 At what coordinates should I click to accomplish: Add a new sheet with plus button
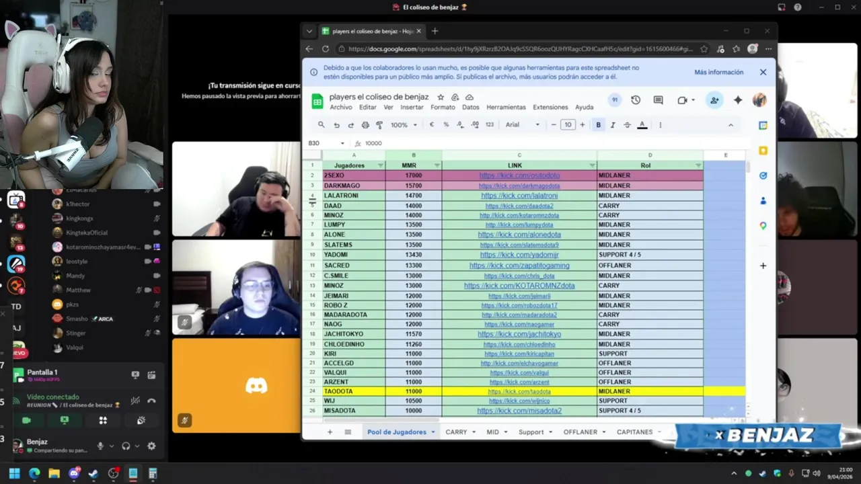tap(330, 432)
